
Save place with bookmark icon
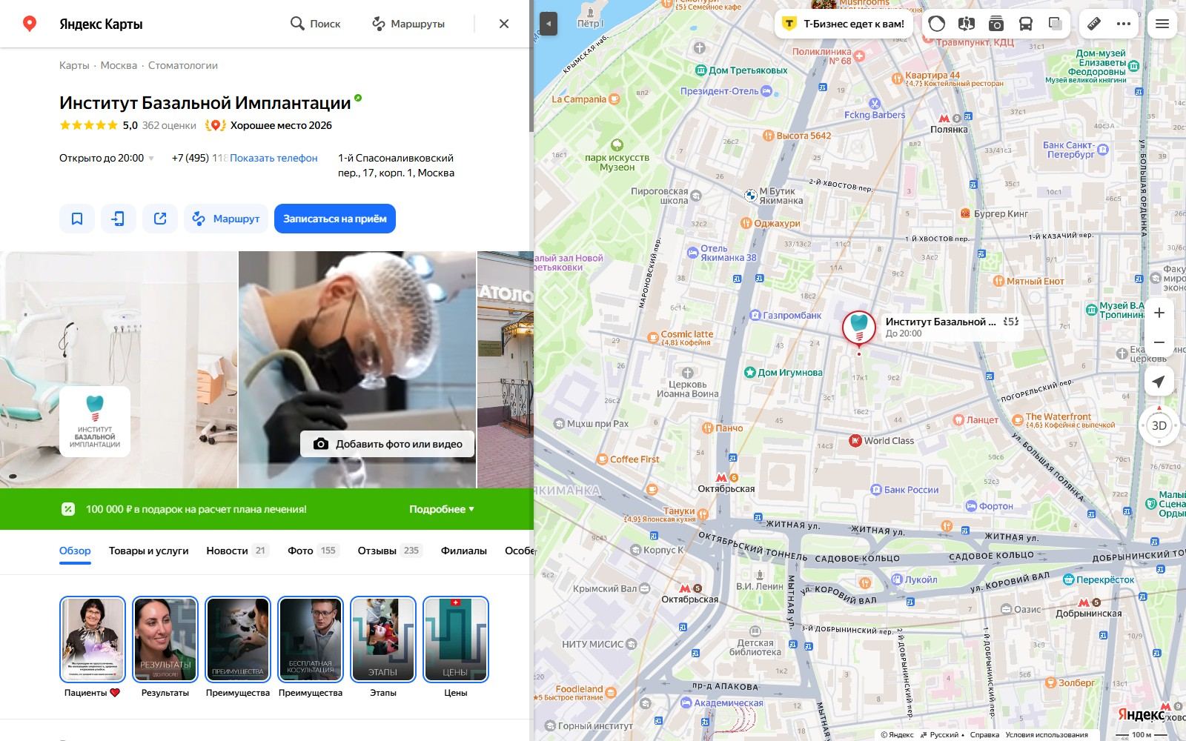(77, 219)
